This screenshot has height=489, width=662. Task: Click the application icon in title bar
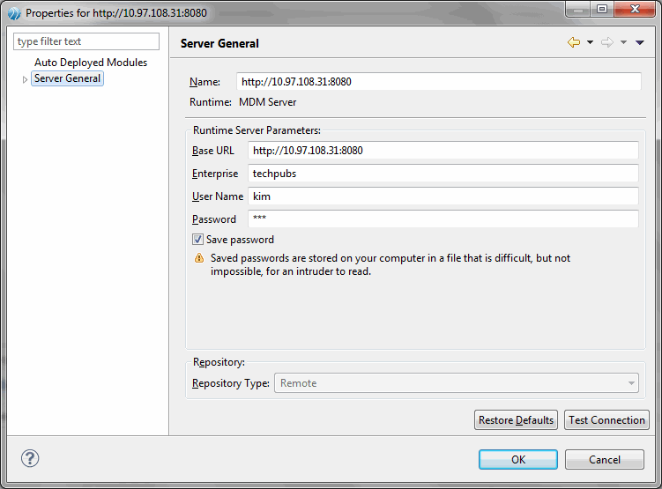tap(14, 13)
